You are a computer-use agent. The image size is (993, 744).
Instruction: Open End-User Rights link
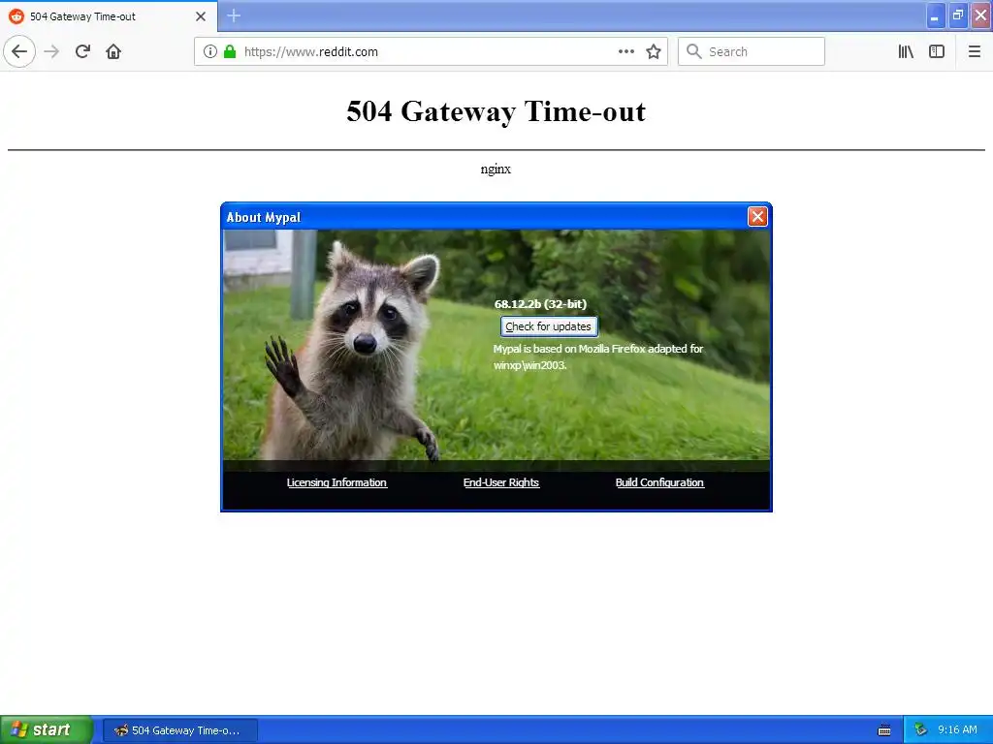click(501, 482)
